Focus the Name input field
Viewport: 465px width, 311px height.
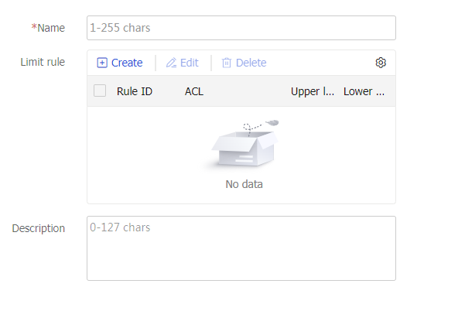(x=241, y=28)
